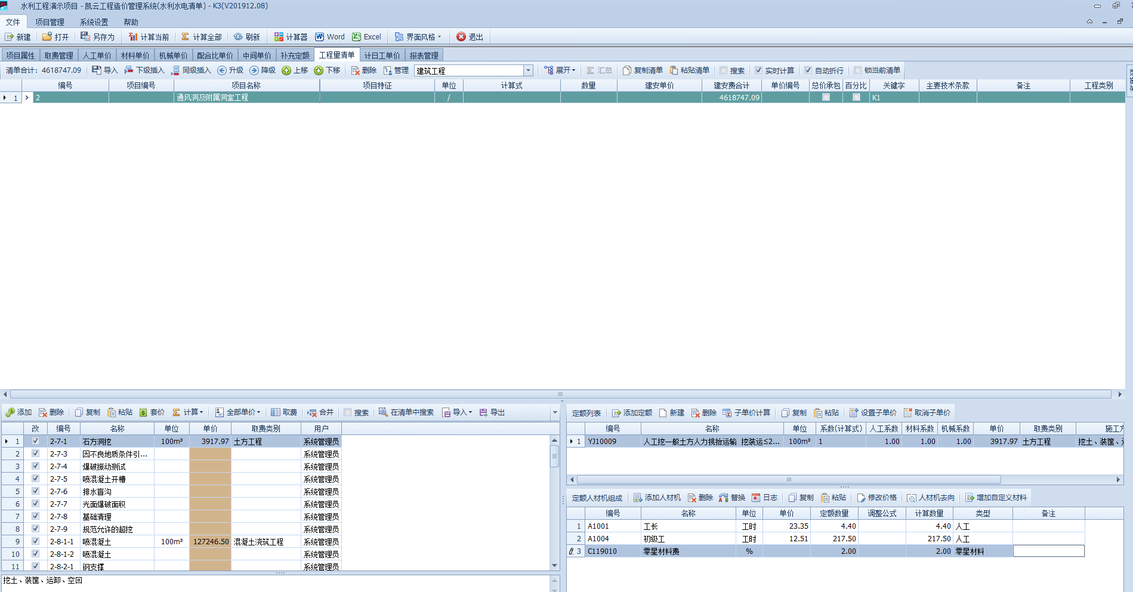Switch to the 材料单价 tab
1133x592 pixels.
135,55
